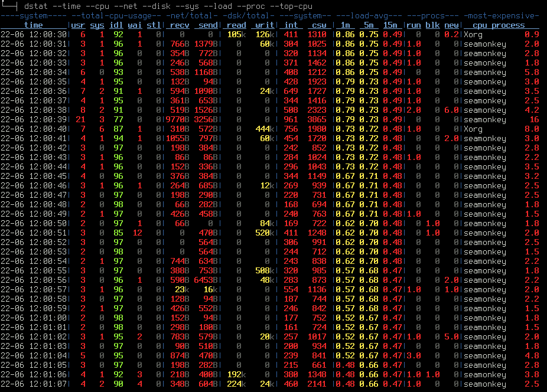Click the 'net/total' group header

click(x=191, y=16)
